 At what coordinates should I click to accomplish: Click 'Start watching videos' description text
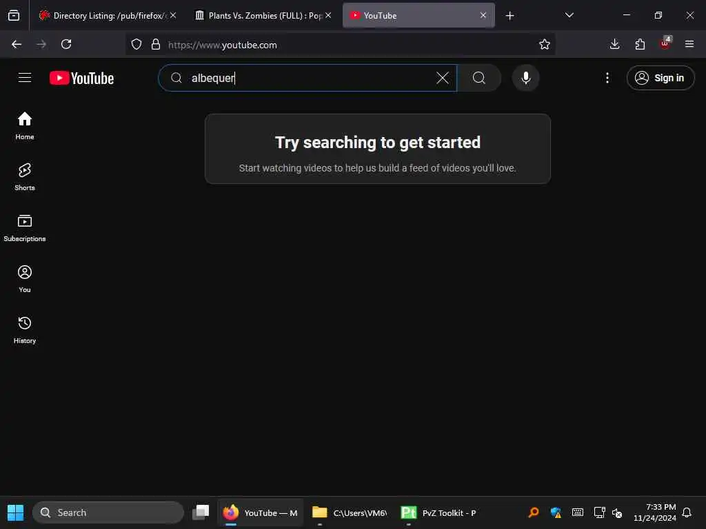pyautogui.click(x=377, y=168)
